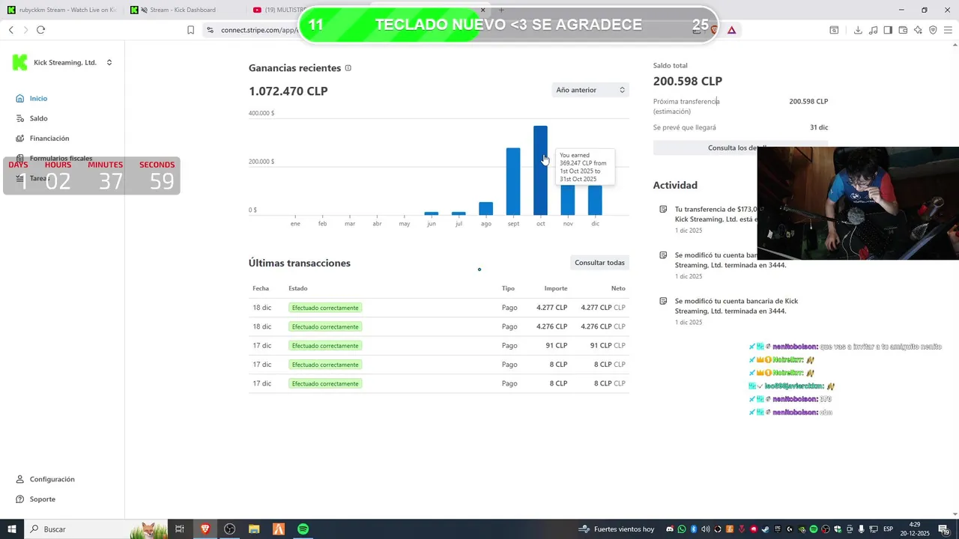Image resolution: width=959 pixels, height=539 pixels.
Task: Toggle the browser sidebar panel icon
Action: coord(888,30)
